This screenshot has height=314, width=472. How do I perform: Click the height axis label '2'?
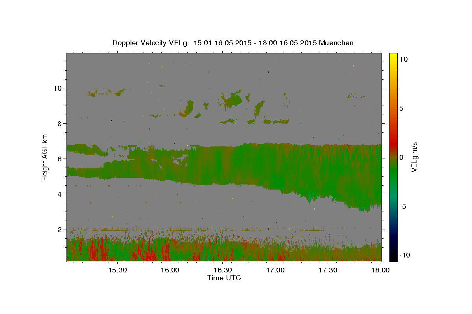tap(60, 229)
